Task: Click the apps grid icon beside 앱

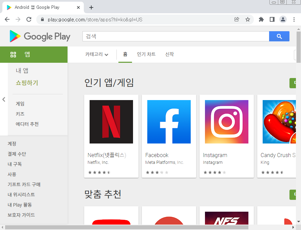Action: pos(13,55)
